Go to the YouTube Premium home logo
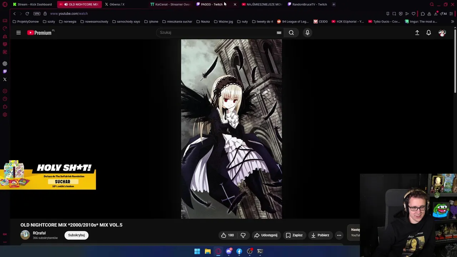Image resolution: width=457 pixels, height=257 pixels. (40, 32)
